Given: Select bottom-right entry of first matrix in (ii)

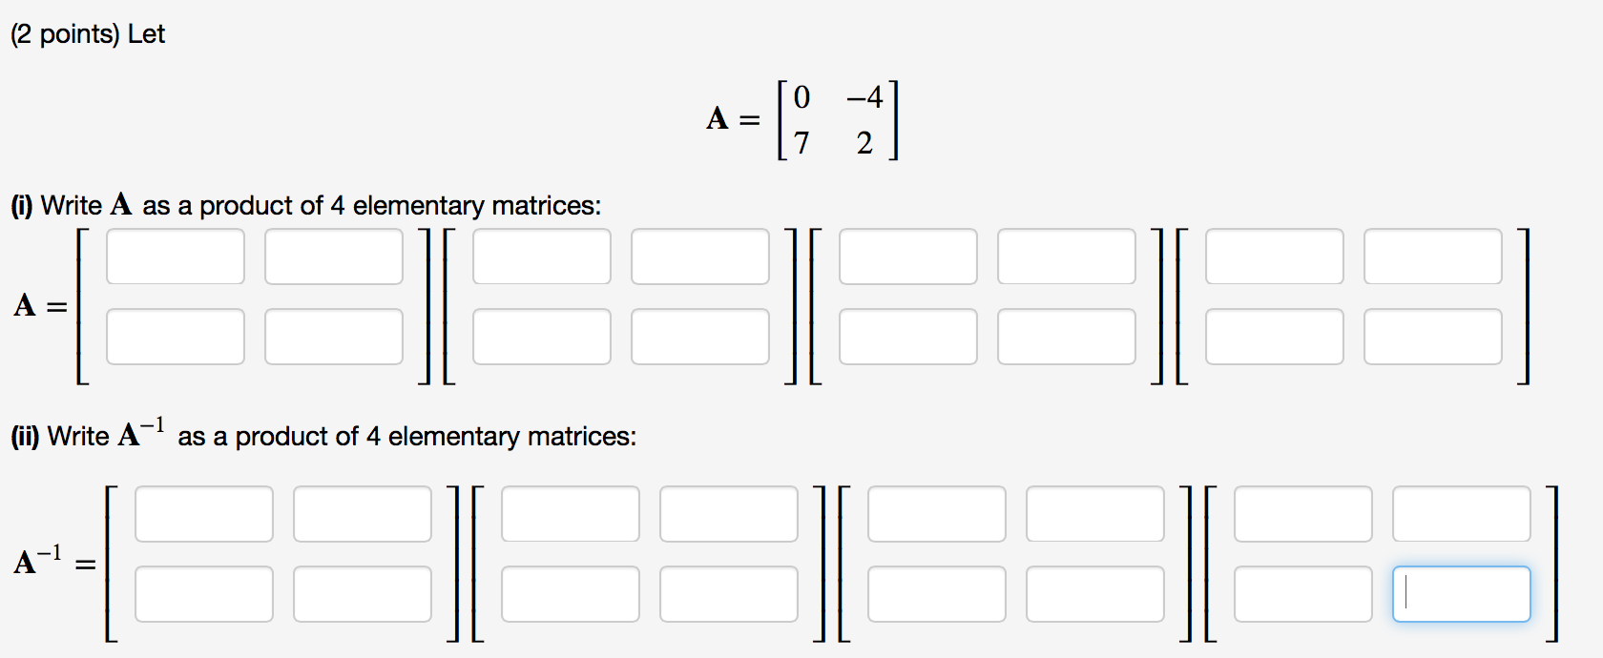Looking at the screenshot, I should pos(363,593).
